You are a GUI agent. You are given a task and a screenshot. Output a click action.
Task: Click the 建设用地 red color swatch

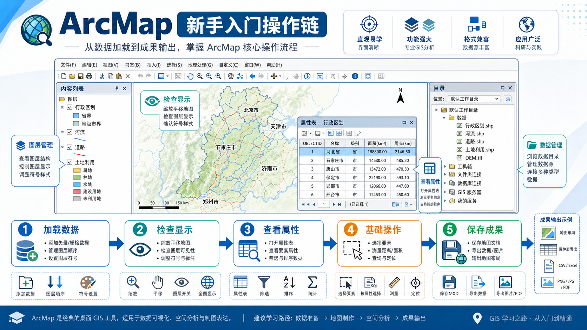(77, 191)
